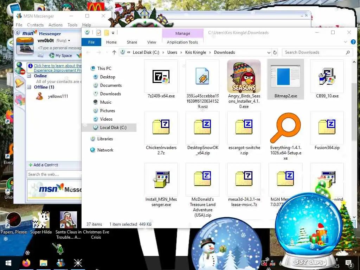Viewport: 360px width, 270px height.
Task: Click the New Folder quick access icon
Action: pos(107,33)
